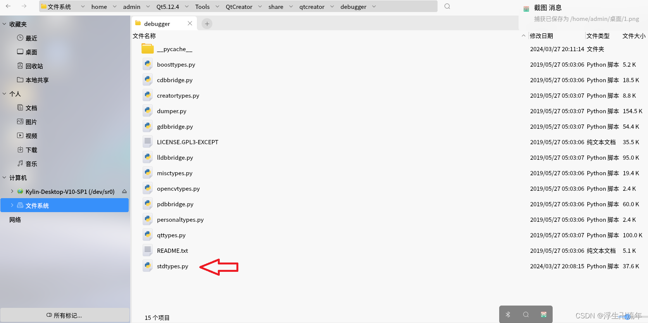Image resolution: width=648 pixels, height=323 pixels.
Task: Select the gdbbridge.py file icon
Action: [x=148, y=126]
